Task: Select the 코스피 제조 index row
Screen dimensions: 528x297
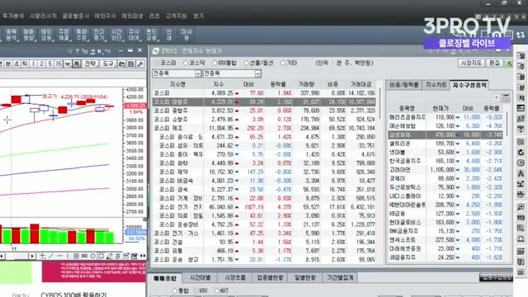Action: [264, 128]
